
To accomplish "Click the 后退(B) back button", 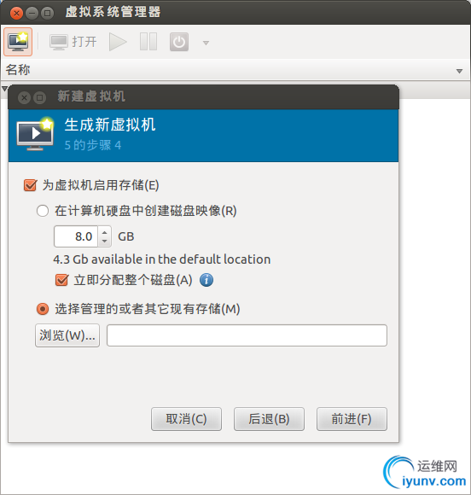I will (269, 419).
